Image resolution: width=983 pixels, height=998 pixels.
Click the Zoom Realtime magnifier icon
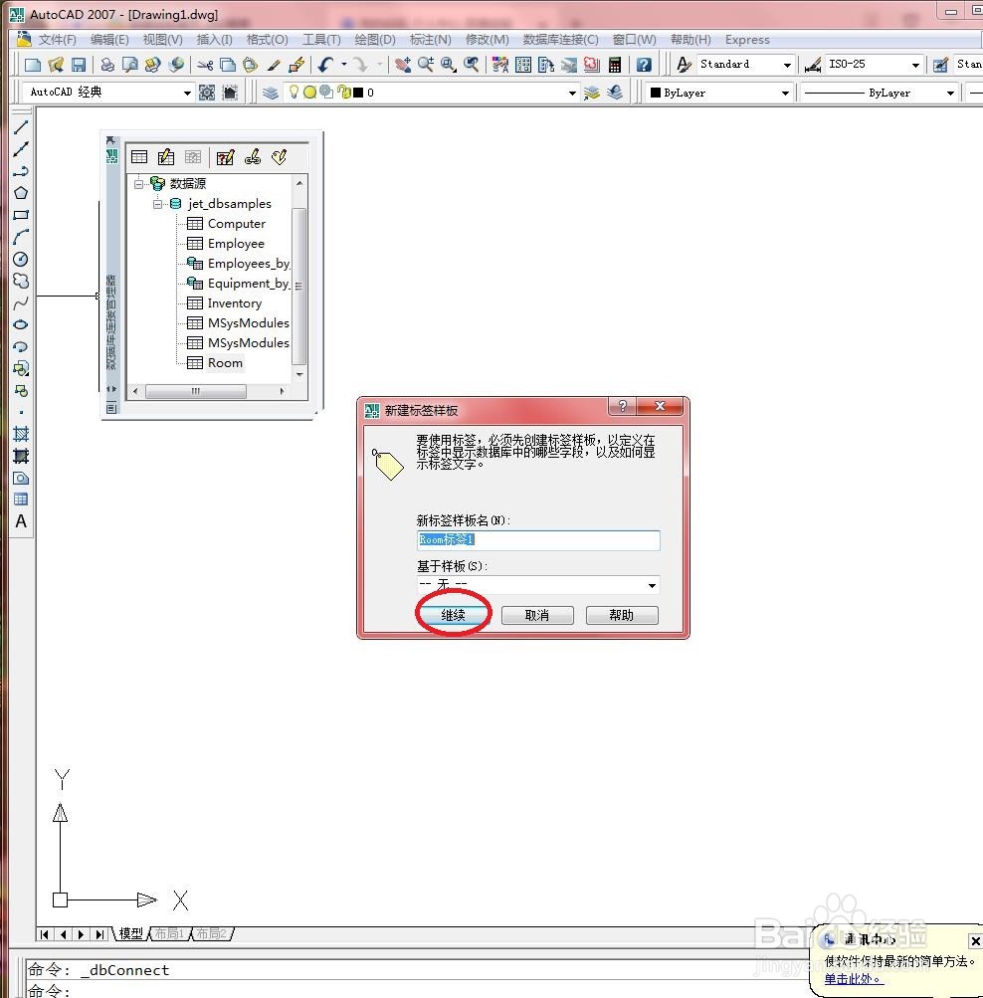(426, 65)
